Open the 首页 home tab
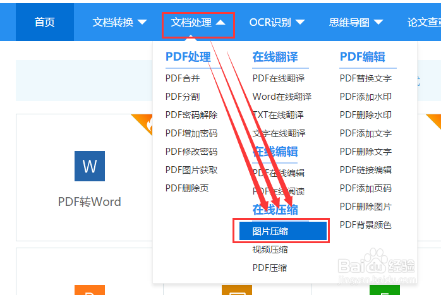 click(x=45, y=22)
